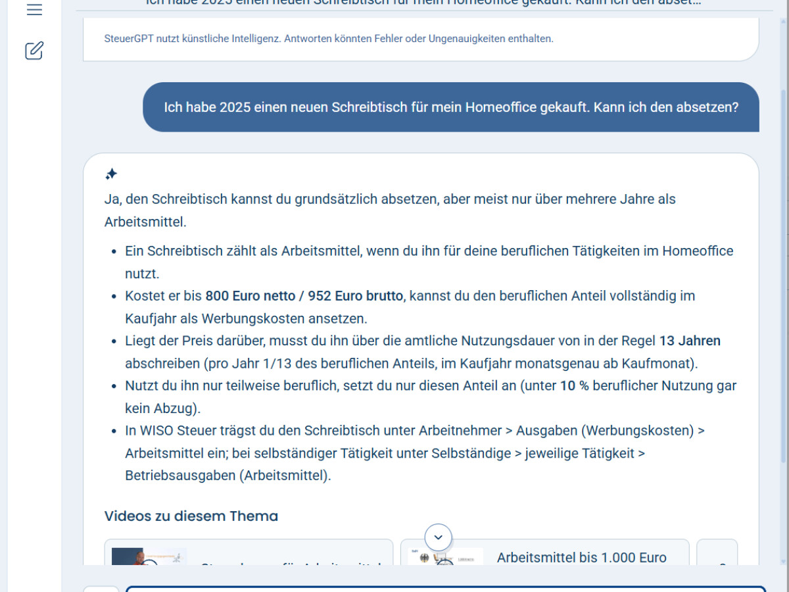Start a new chat with the pencil icon
Screen dimensions: 789x592
point(34,51)
